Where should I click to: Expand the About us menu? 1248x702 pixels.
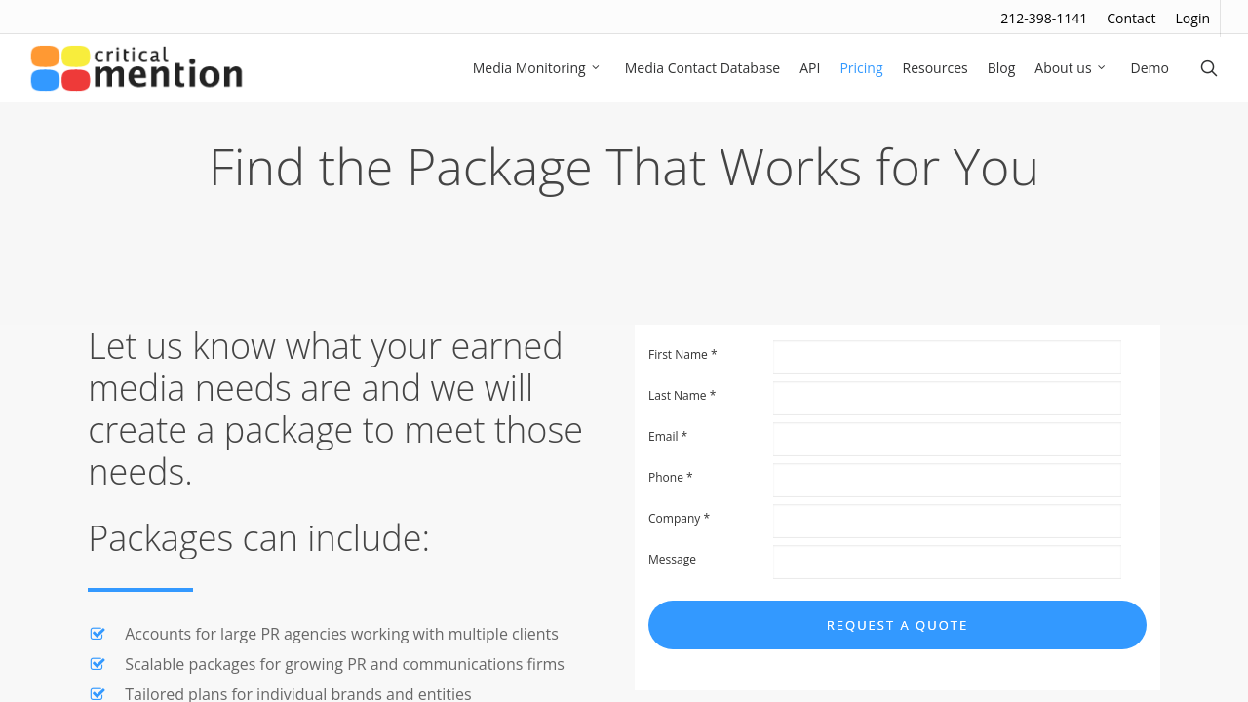(1071, 68)
